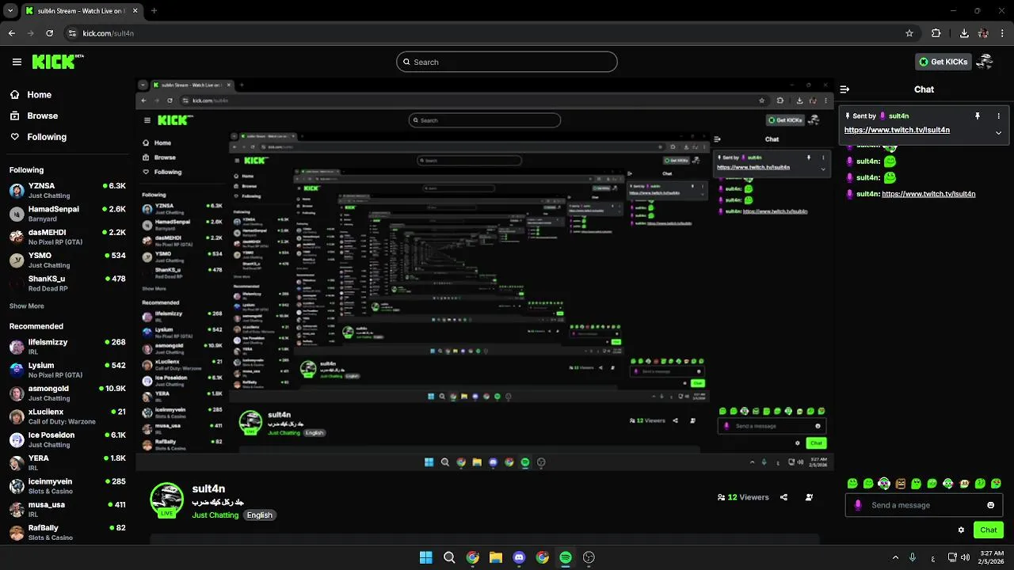
Task: Open the user profile avatar menu
Action: pos(985,62)
